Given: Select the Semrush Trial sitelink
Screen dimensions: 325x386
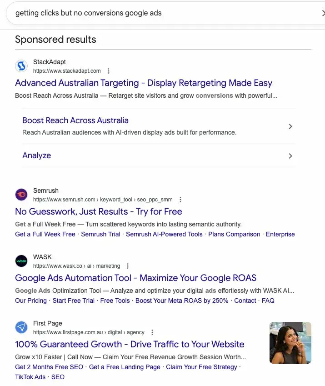Looking at the screenshot, I should click(x=100, y=234).
